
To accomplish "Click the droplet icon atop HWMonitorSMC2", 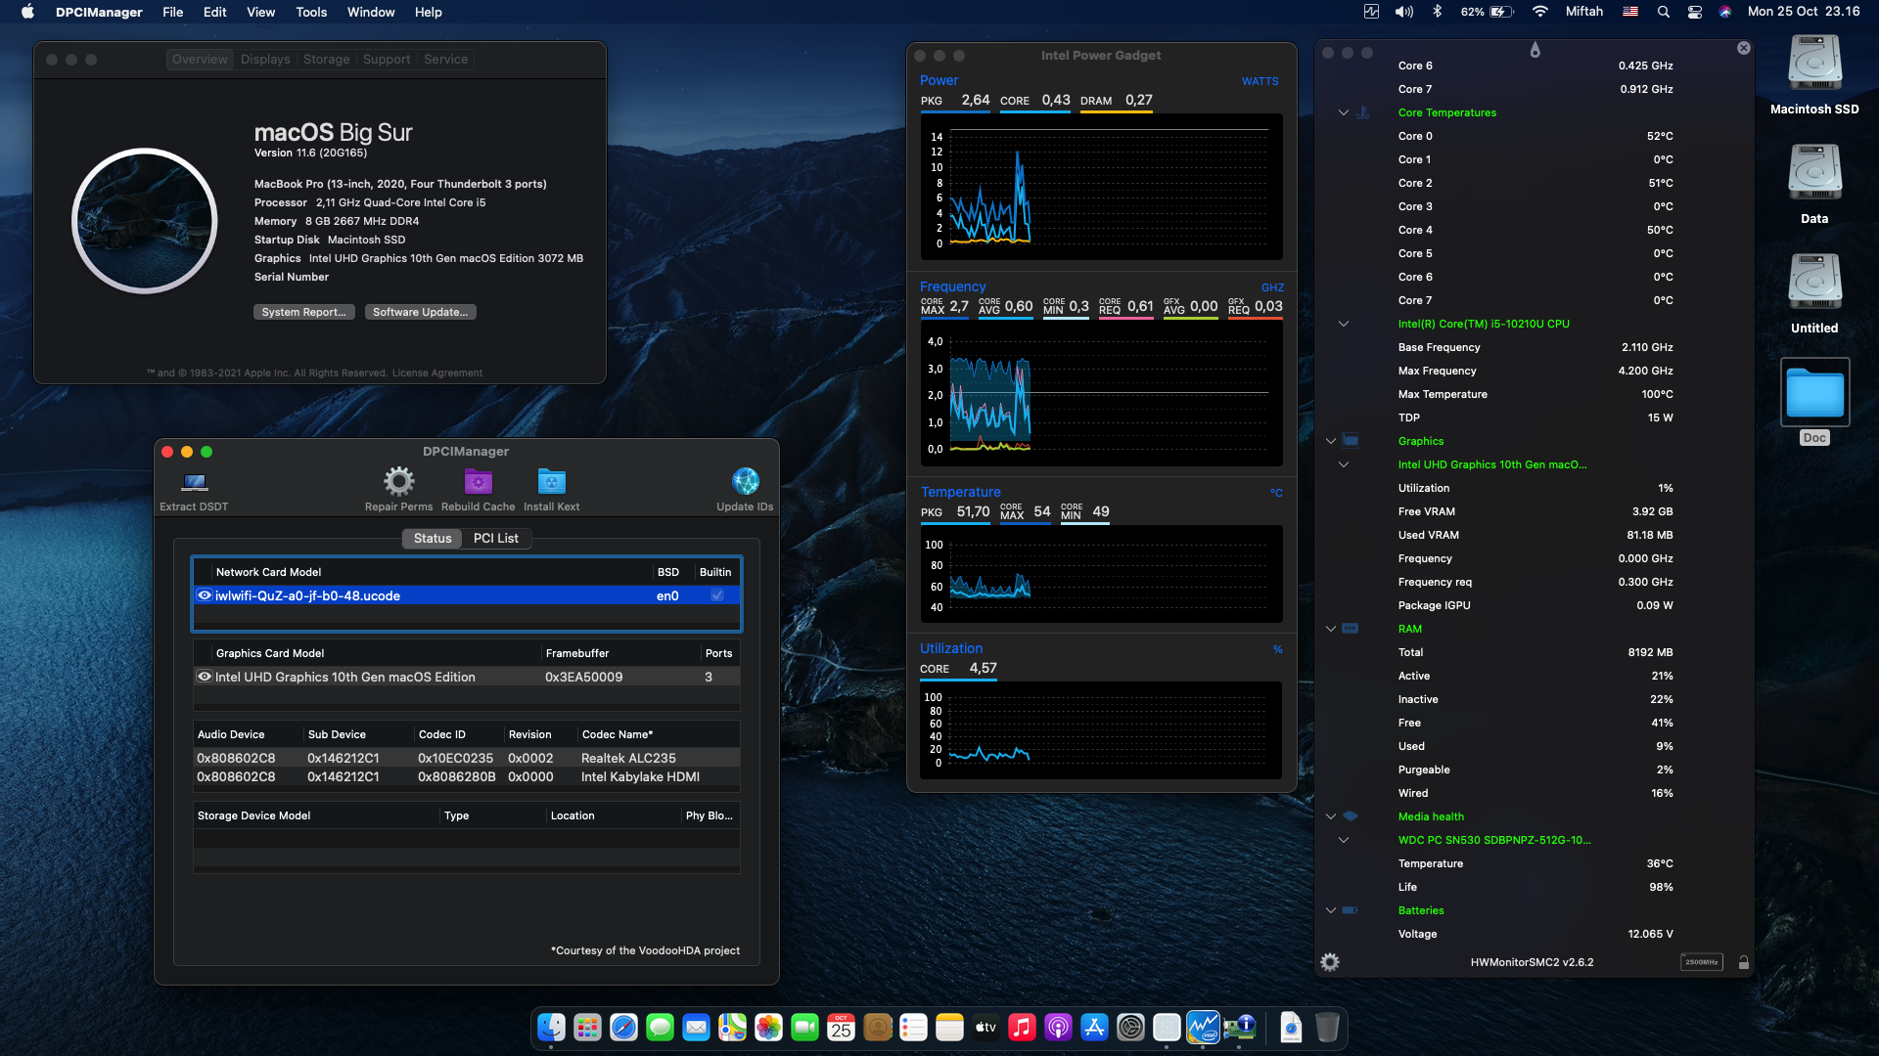I will click(x=1535, y=50).
